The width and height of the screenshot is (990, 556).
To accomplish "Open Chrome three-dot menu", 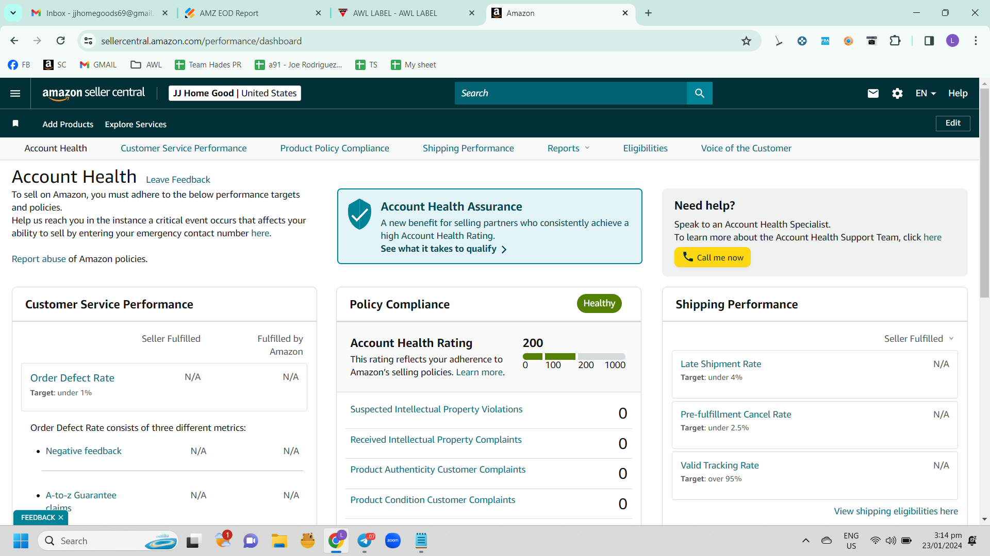I will (x=976, y=41).
